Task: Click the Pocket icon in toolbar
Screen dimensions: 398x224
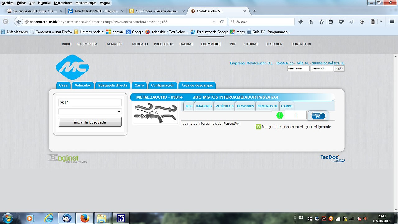Action: coord(341,22)
